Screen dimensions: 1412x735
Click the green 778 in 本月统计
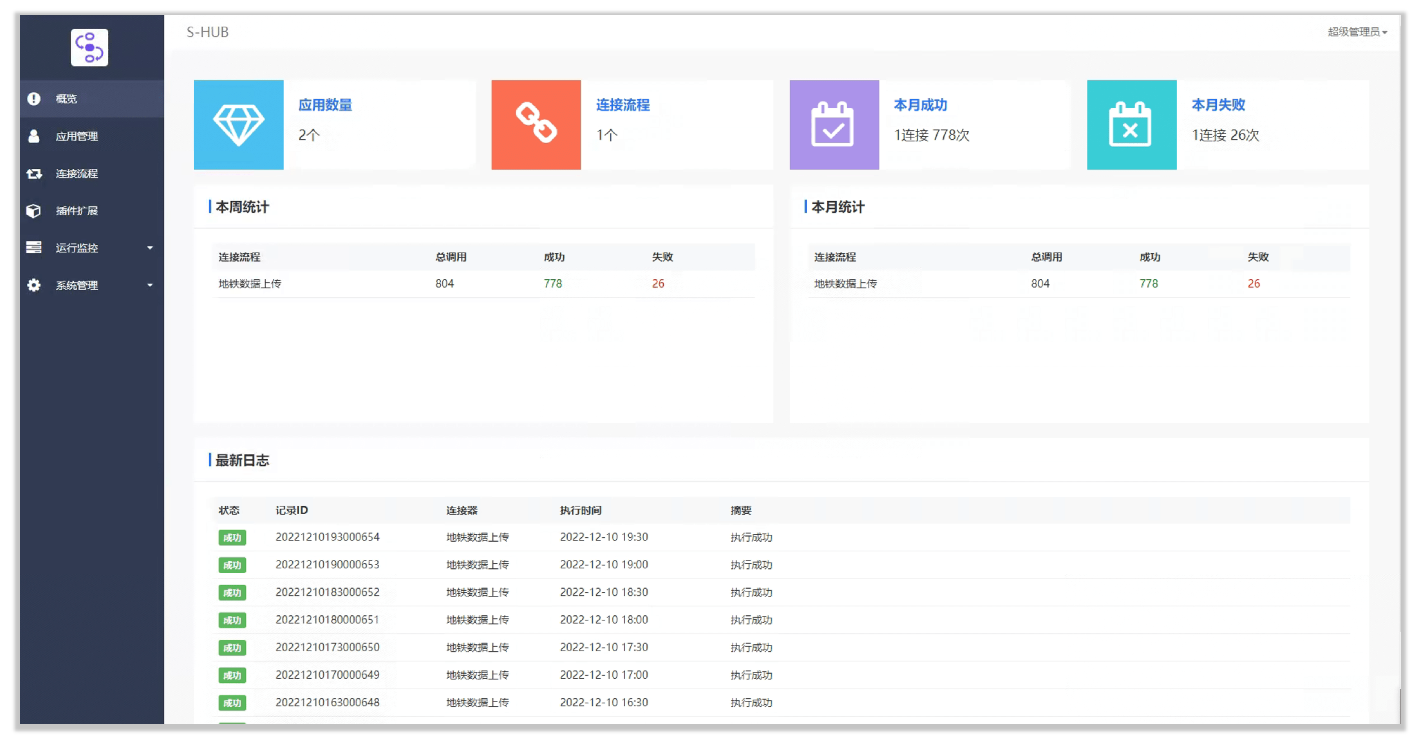pos(1149,284)
